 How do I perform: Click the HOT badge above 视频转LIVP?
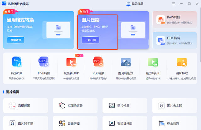79,56
